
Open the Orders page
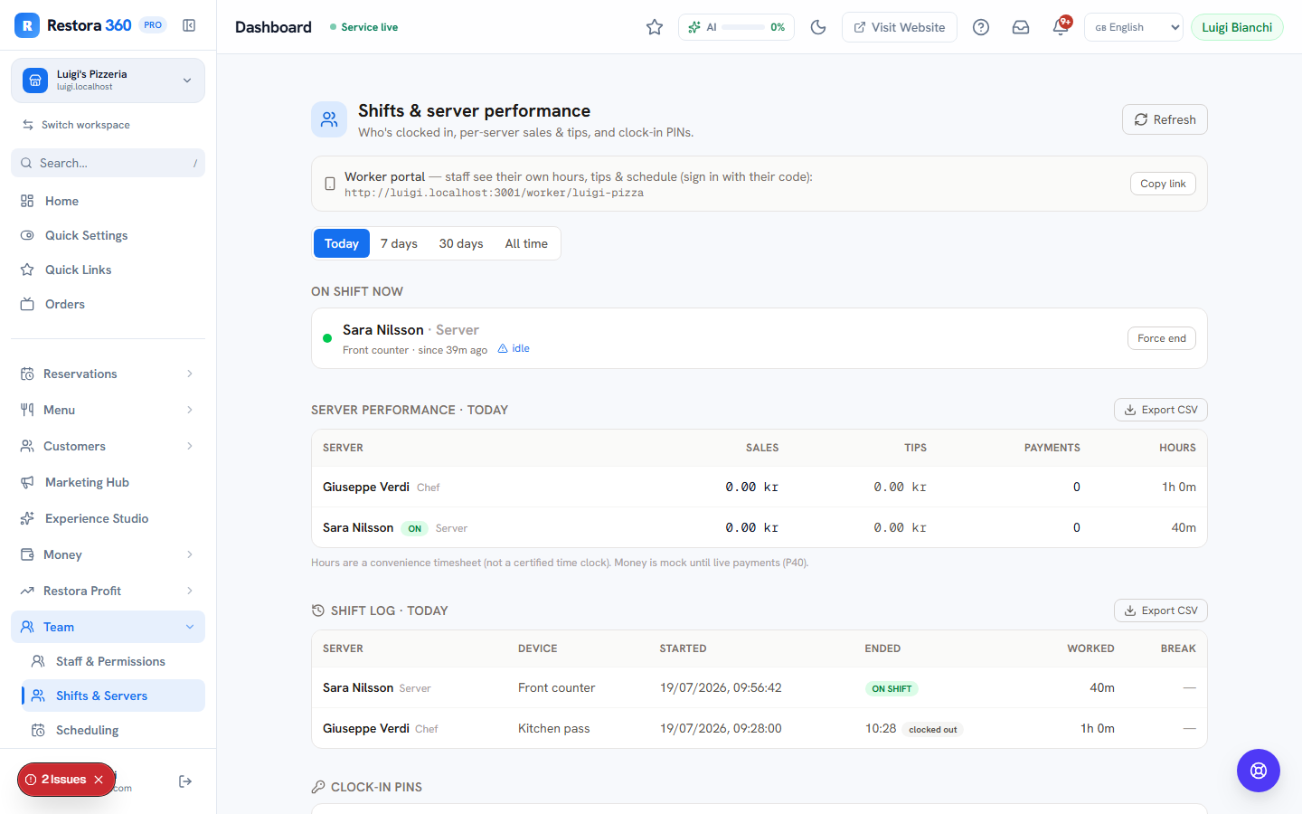[108, 304]
